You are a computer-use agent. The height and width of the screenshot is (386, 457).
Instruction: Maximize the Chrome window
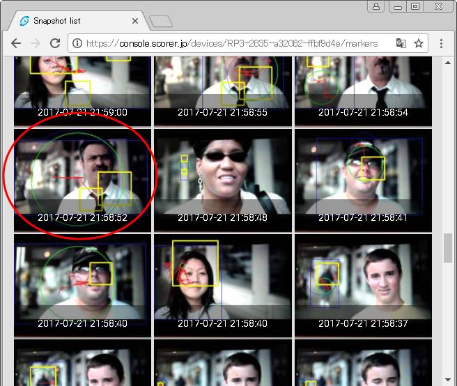click(415, 6)
